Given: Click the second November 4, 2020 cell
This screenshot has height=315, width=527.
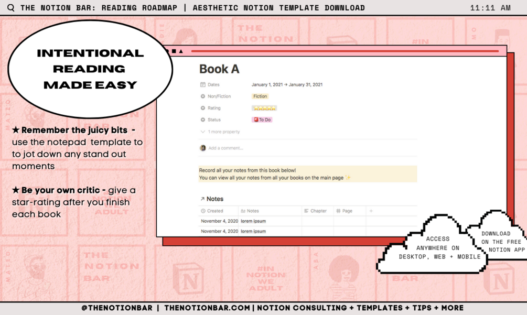Looking at the screenshot, I should coord(219,231).
